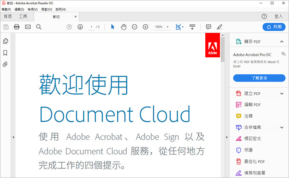Click the 共用 share button
The image size is (289, 178).
tap(274, 27)
